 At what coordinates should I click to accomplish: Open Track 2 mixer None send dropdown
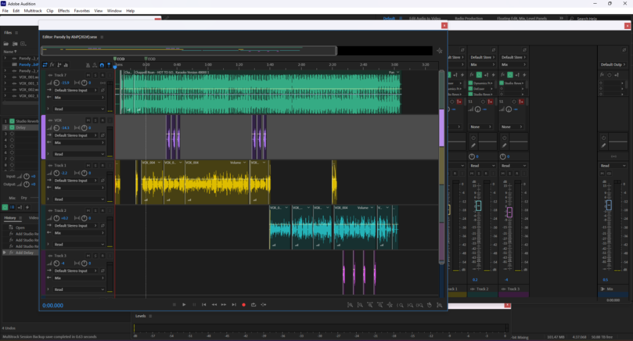(482, 127)
